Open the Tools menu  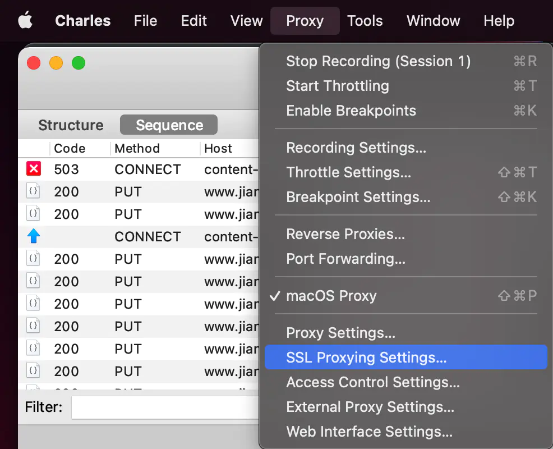click(x=365, y=20)
